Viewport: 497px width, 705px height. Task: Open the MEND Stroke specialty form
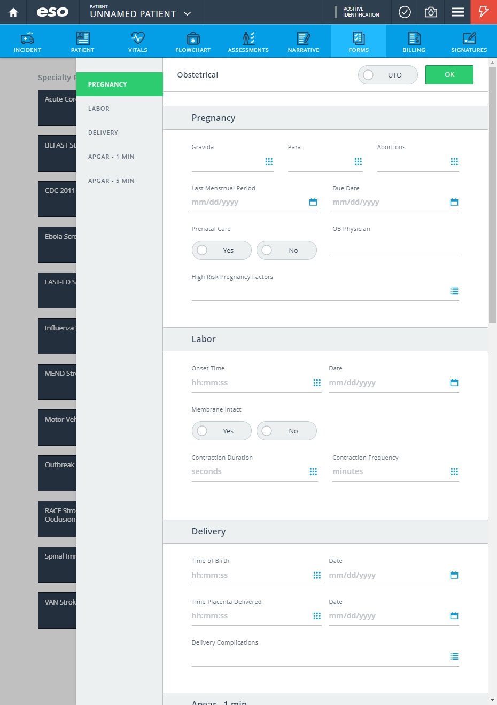(57, 382)
